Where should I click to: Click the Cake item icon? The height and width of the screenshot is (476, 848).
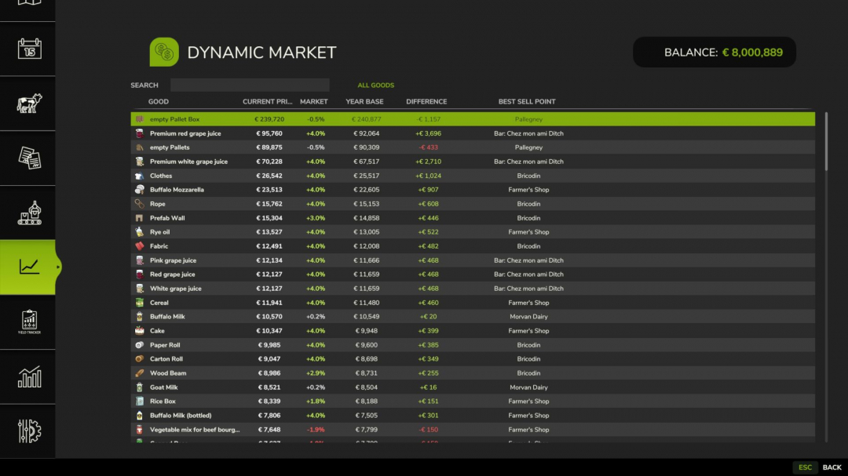[140, 331]
